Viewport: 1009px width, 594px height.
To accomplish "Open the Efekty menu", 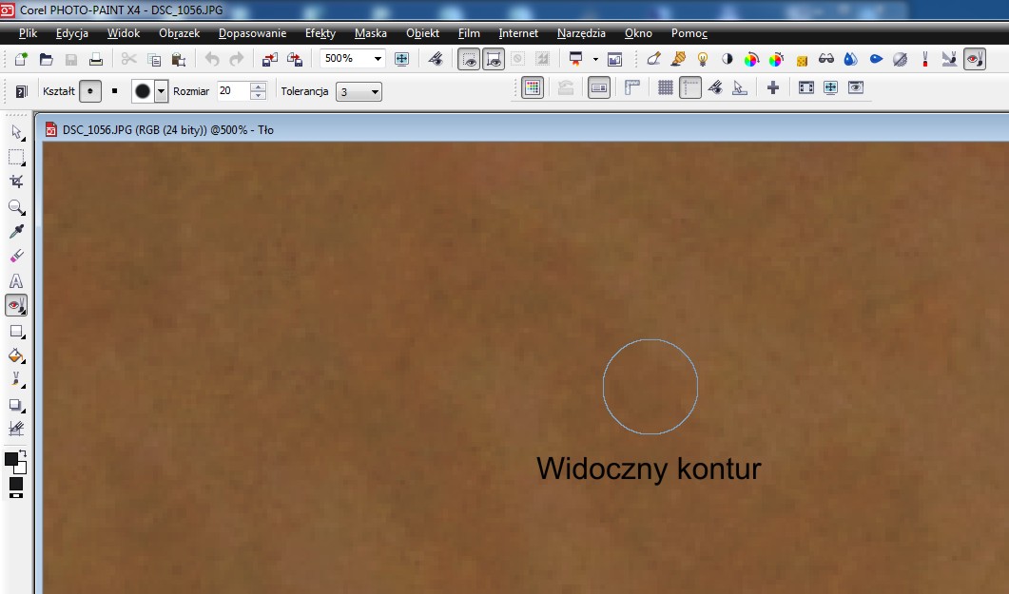I will pos(320,33).
